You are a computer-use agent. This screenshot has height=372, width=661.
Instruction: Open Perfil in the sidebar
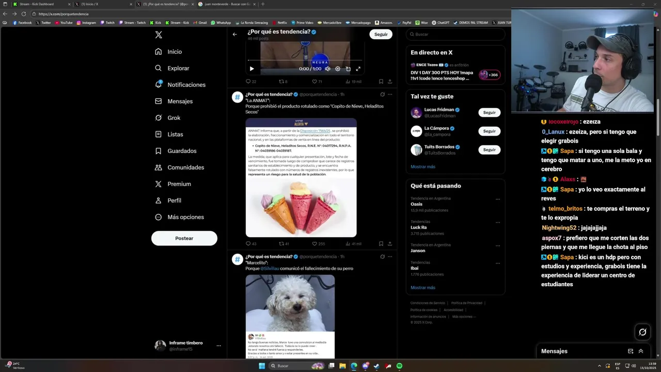tap(168, 200)
